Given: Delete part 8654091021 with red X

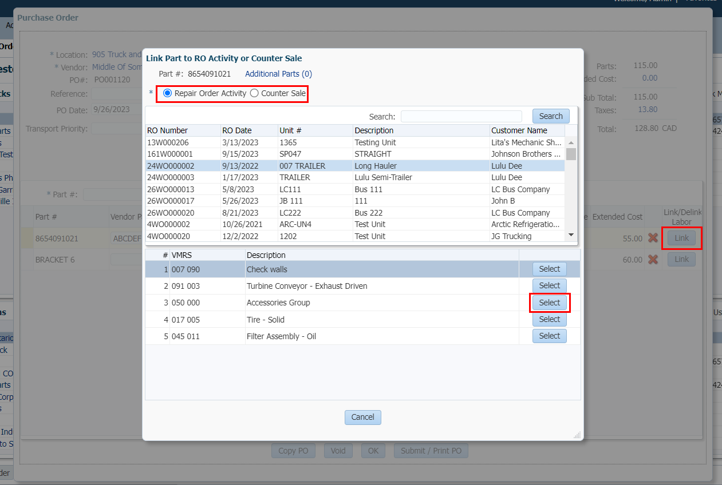Looking at the screenshot, I should pyautogui.click(x=653, y=238).
